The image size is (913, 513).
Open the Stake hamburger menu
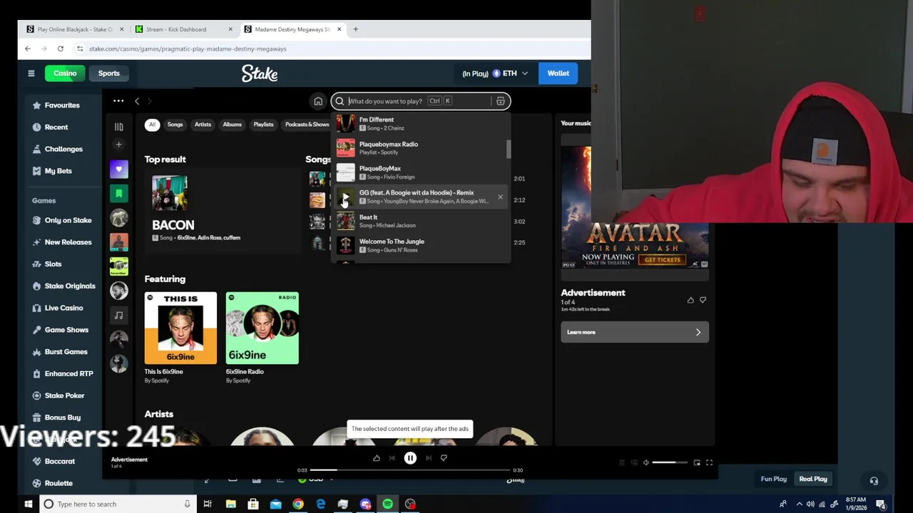coord(31,73)
